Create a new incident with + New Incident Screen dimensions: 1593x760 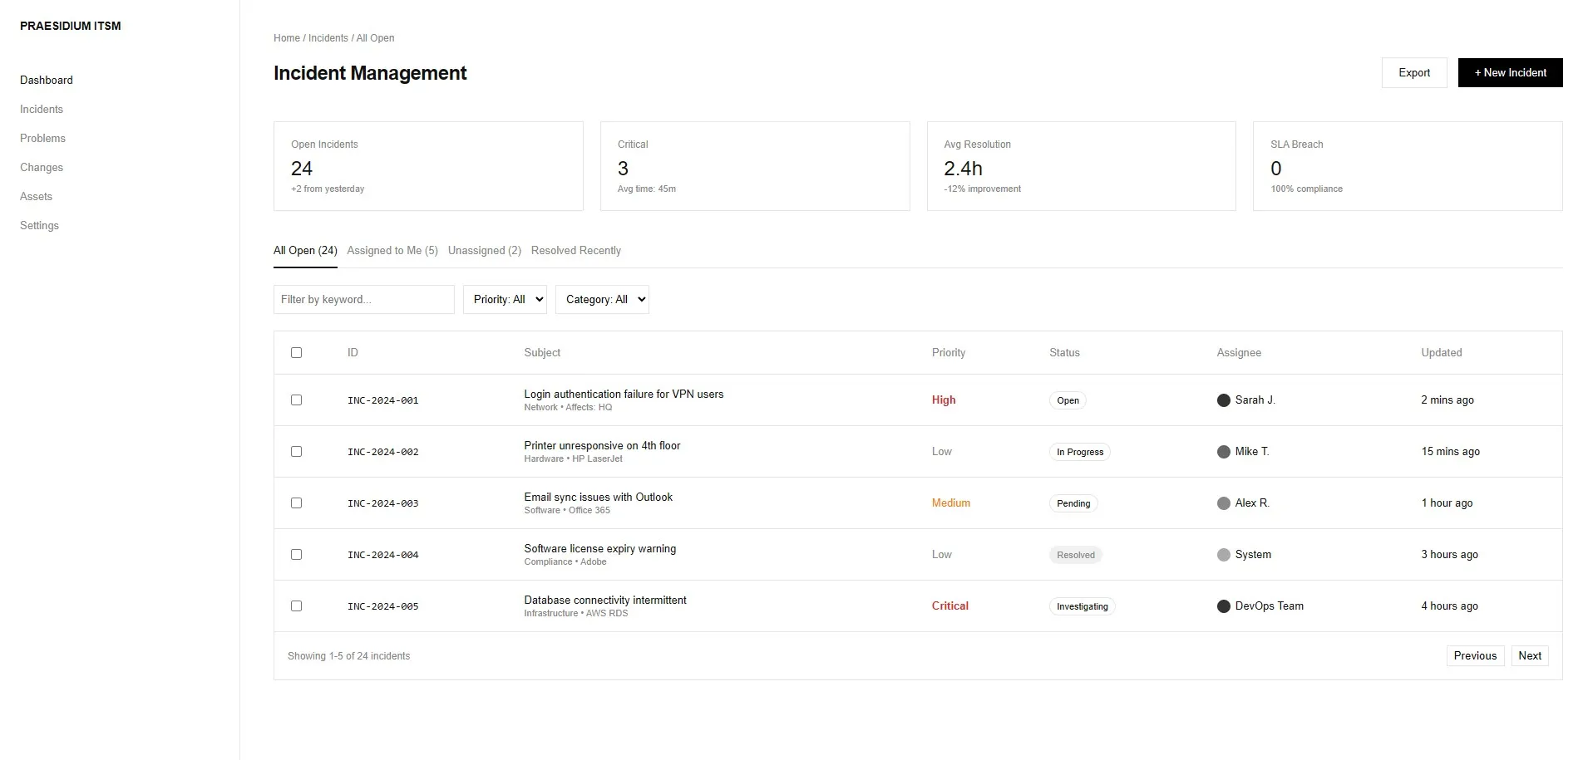point(1509,72)
